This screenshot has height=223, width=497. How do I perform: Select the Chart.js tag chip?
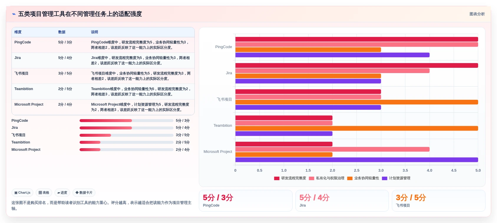tap(22, 193)
